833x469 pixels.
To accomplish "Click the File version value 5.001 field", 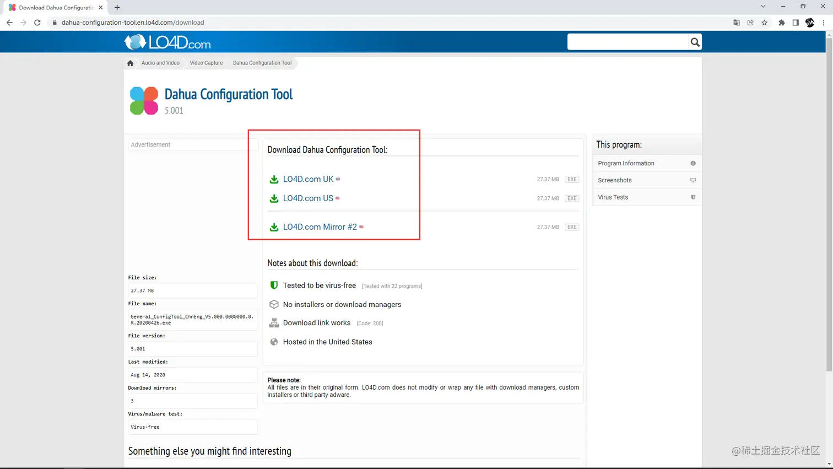I will pyautogui.click(x=193, y=349).
